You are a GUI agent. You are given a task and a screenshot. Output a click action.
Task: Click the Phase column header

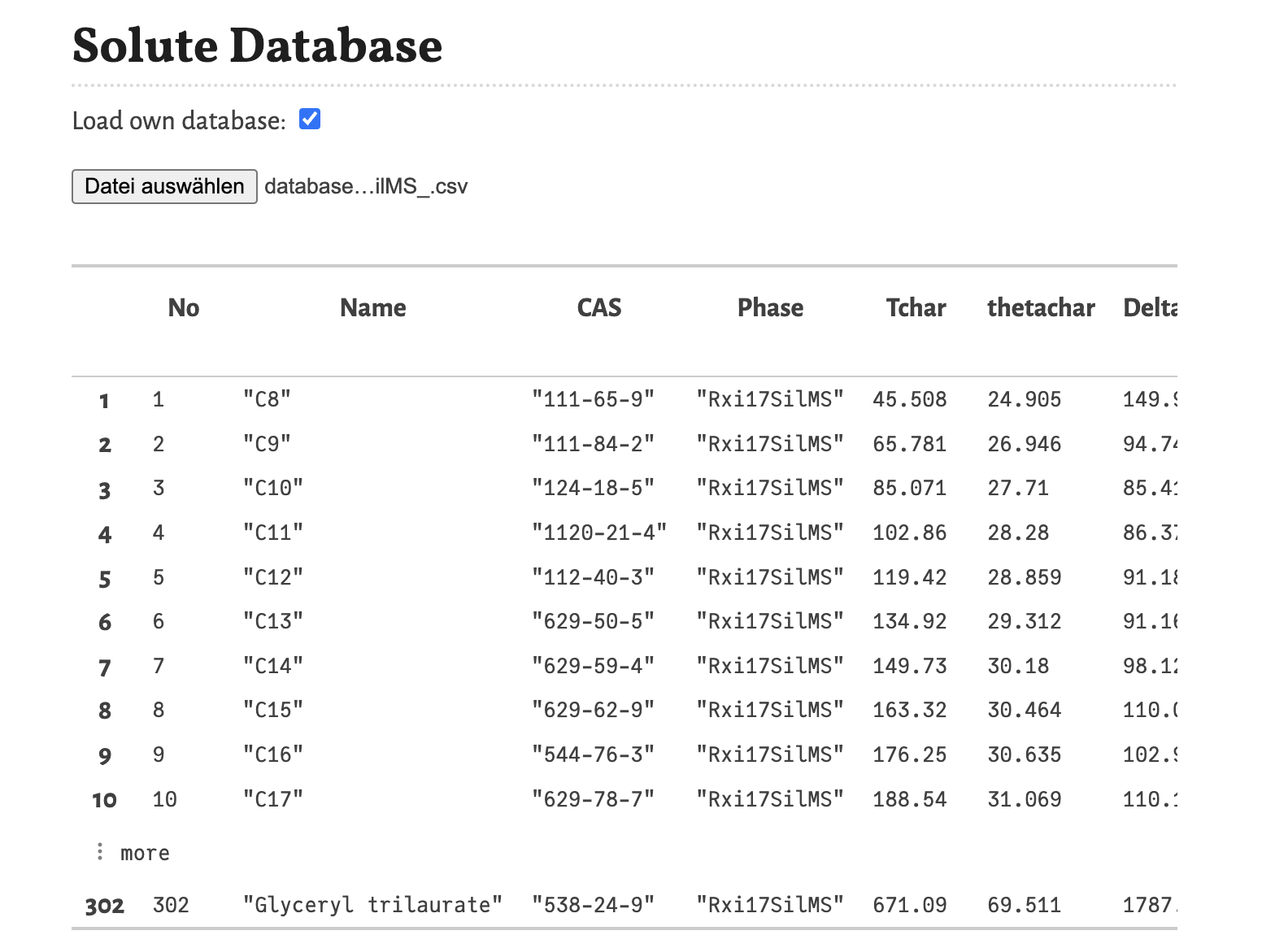click(x=769, y=307)
